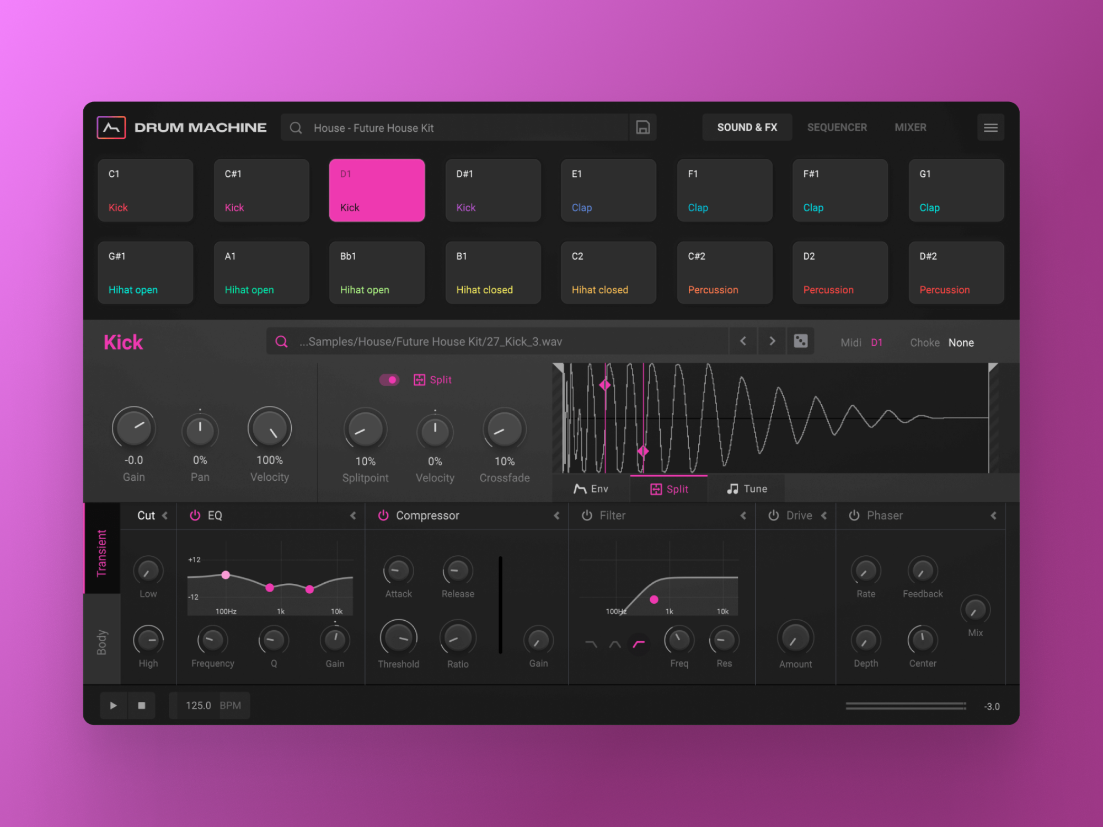This screenshot has height=827, width=1103.
Task: Click the Kick Gain knob
Action: click(133, 428)
